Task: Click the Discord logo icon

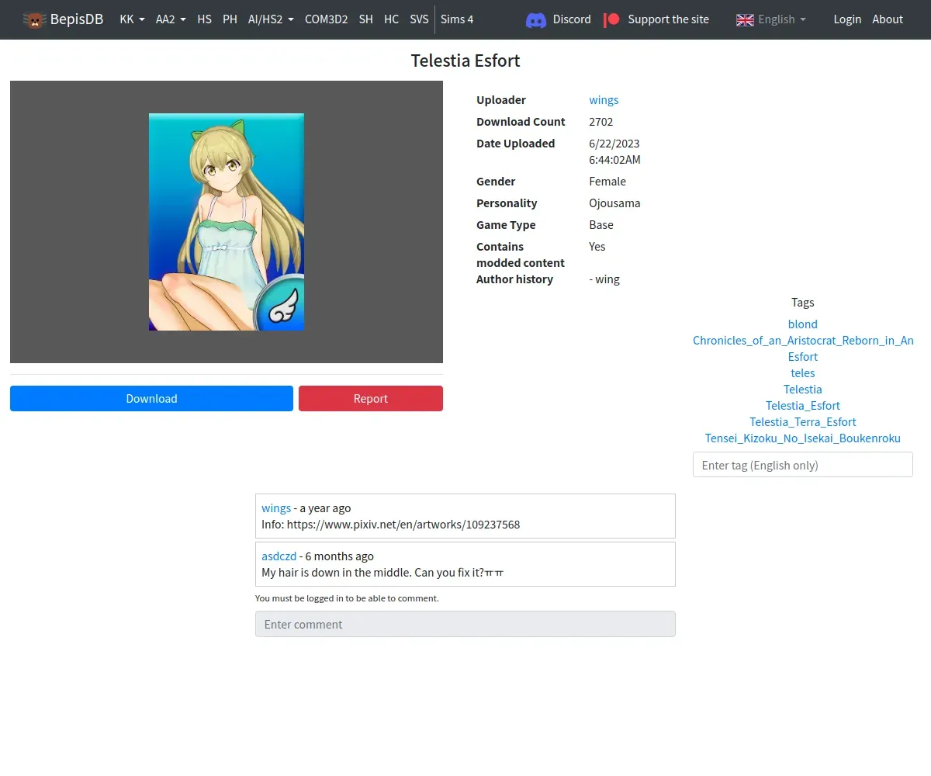Action: tap(536, 19)
